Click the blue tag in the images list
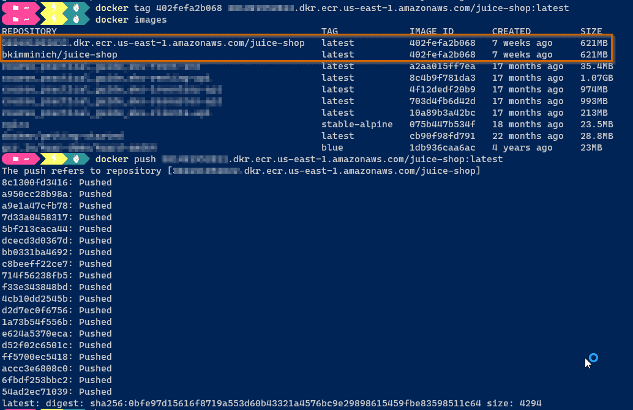The width and height of the screenshot is (633, 410). coord(332,147)
